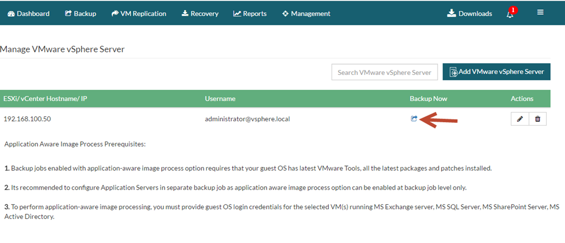Click the Downloads tray icon
The height and width of the screenshot is (243, 565).
click(451, 13)
